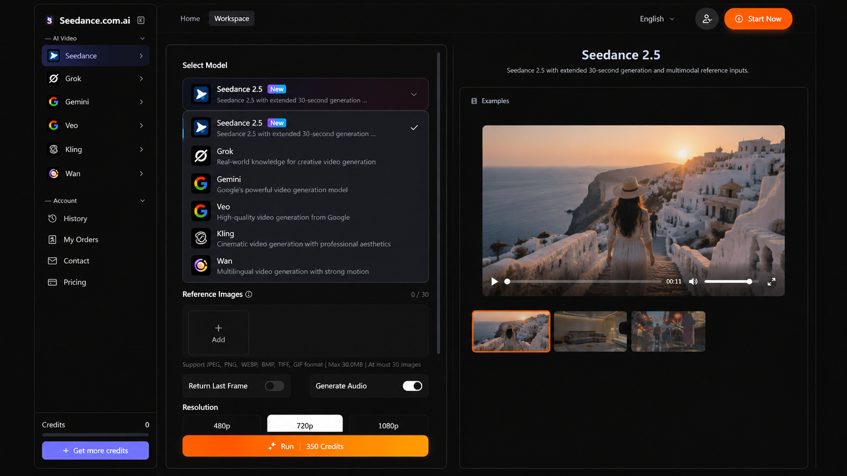Turn off the Generate Audio switch
Image resolution: width=847 pixels, height=476 pixels.
coord(412,386)
